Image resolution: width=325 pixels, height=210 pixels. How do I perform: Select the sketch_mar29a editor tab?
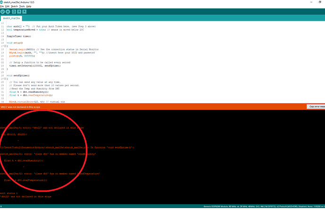click(11, 18)
